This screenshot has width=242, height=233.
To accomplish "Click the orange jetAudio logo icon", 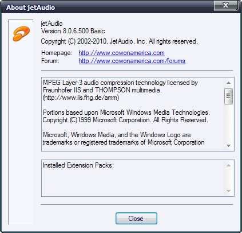I will (21, 34).
